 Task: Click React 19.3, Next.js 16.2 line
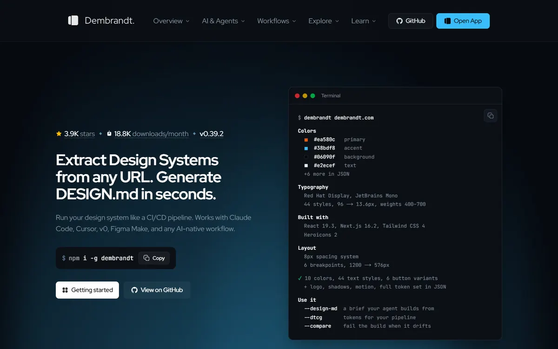tap(365, 226)
